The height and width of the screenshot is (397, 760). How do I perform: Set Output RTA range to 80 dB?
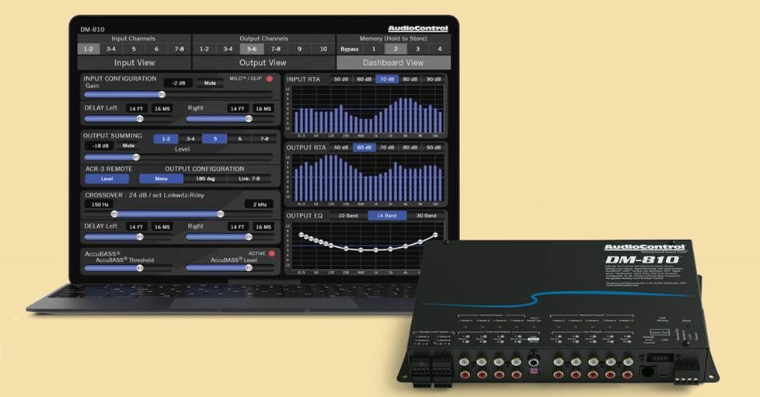click(x=410, y=148)
